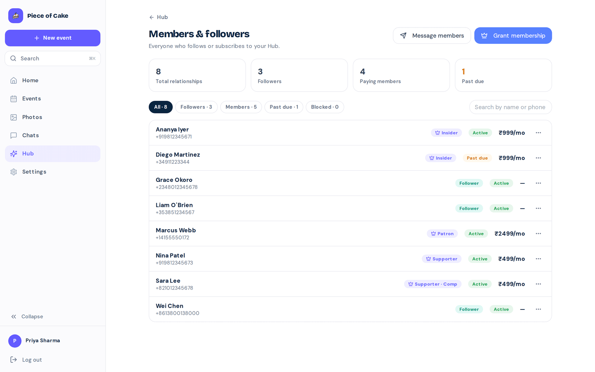Click the Followers stat card
The height and width of the screenshot is (372, 595).
click(x=299, y=75)
